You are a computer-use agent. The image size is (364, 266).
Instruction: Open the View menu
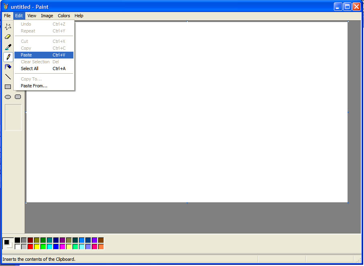pos(32,16)
